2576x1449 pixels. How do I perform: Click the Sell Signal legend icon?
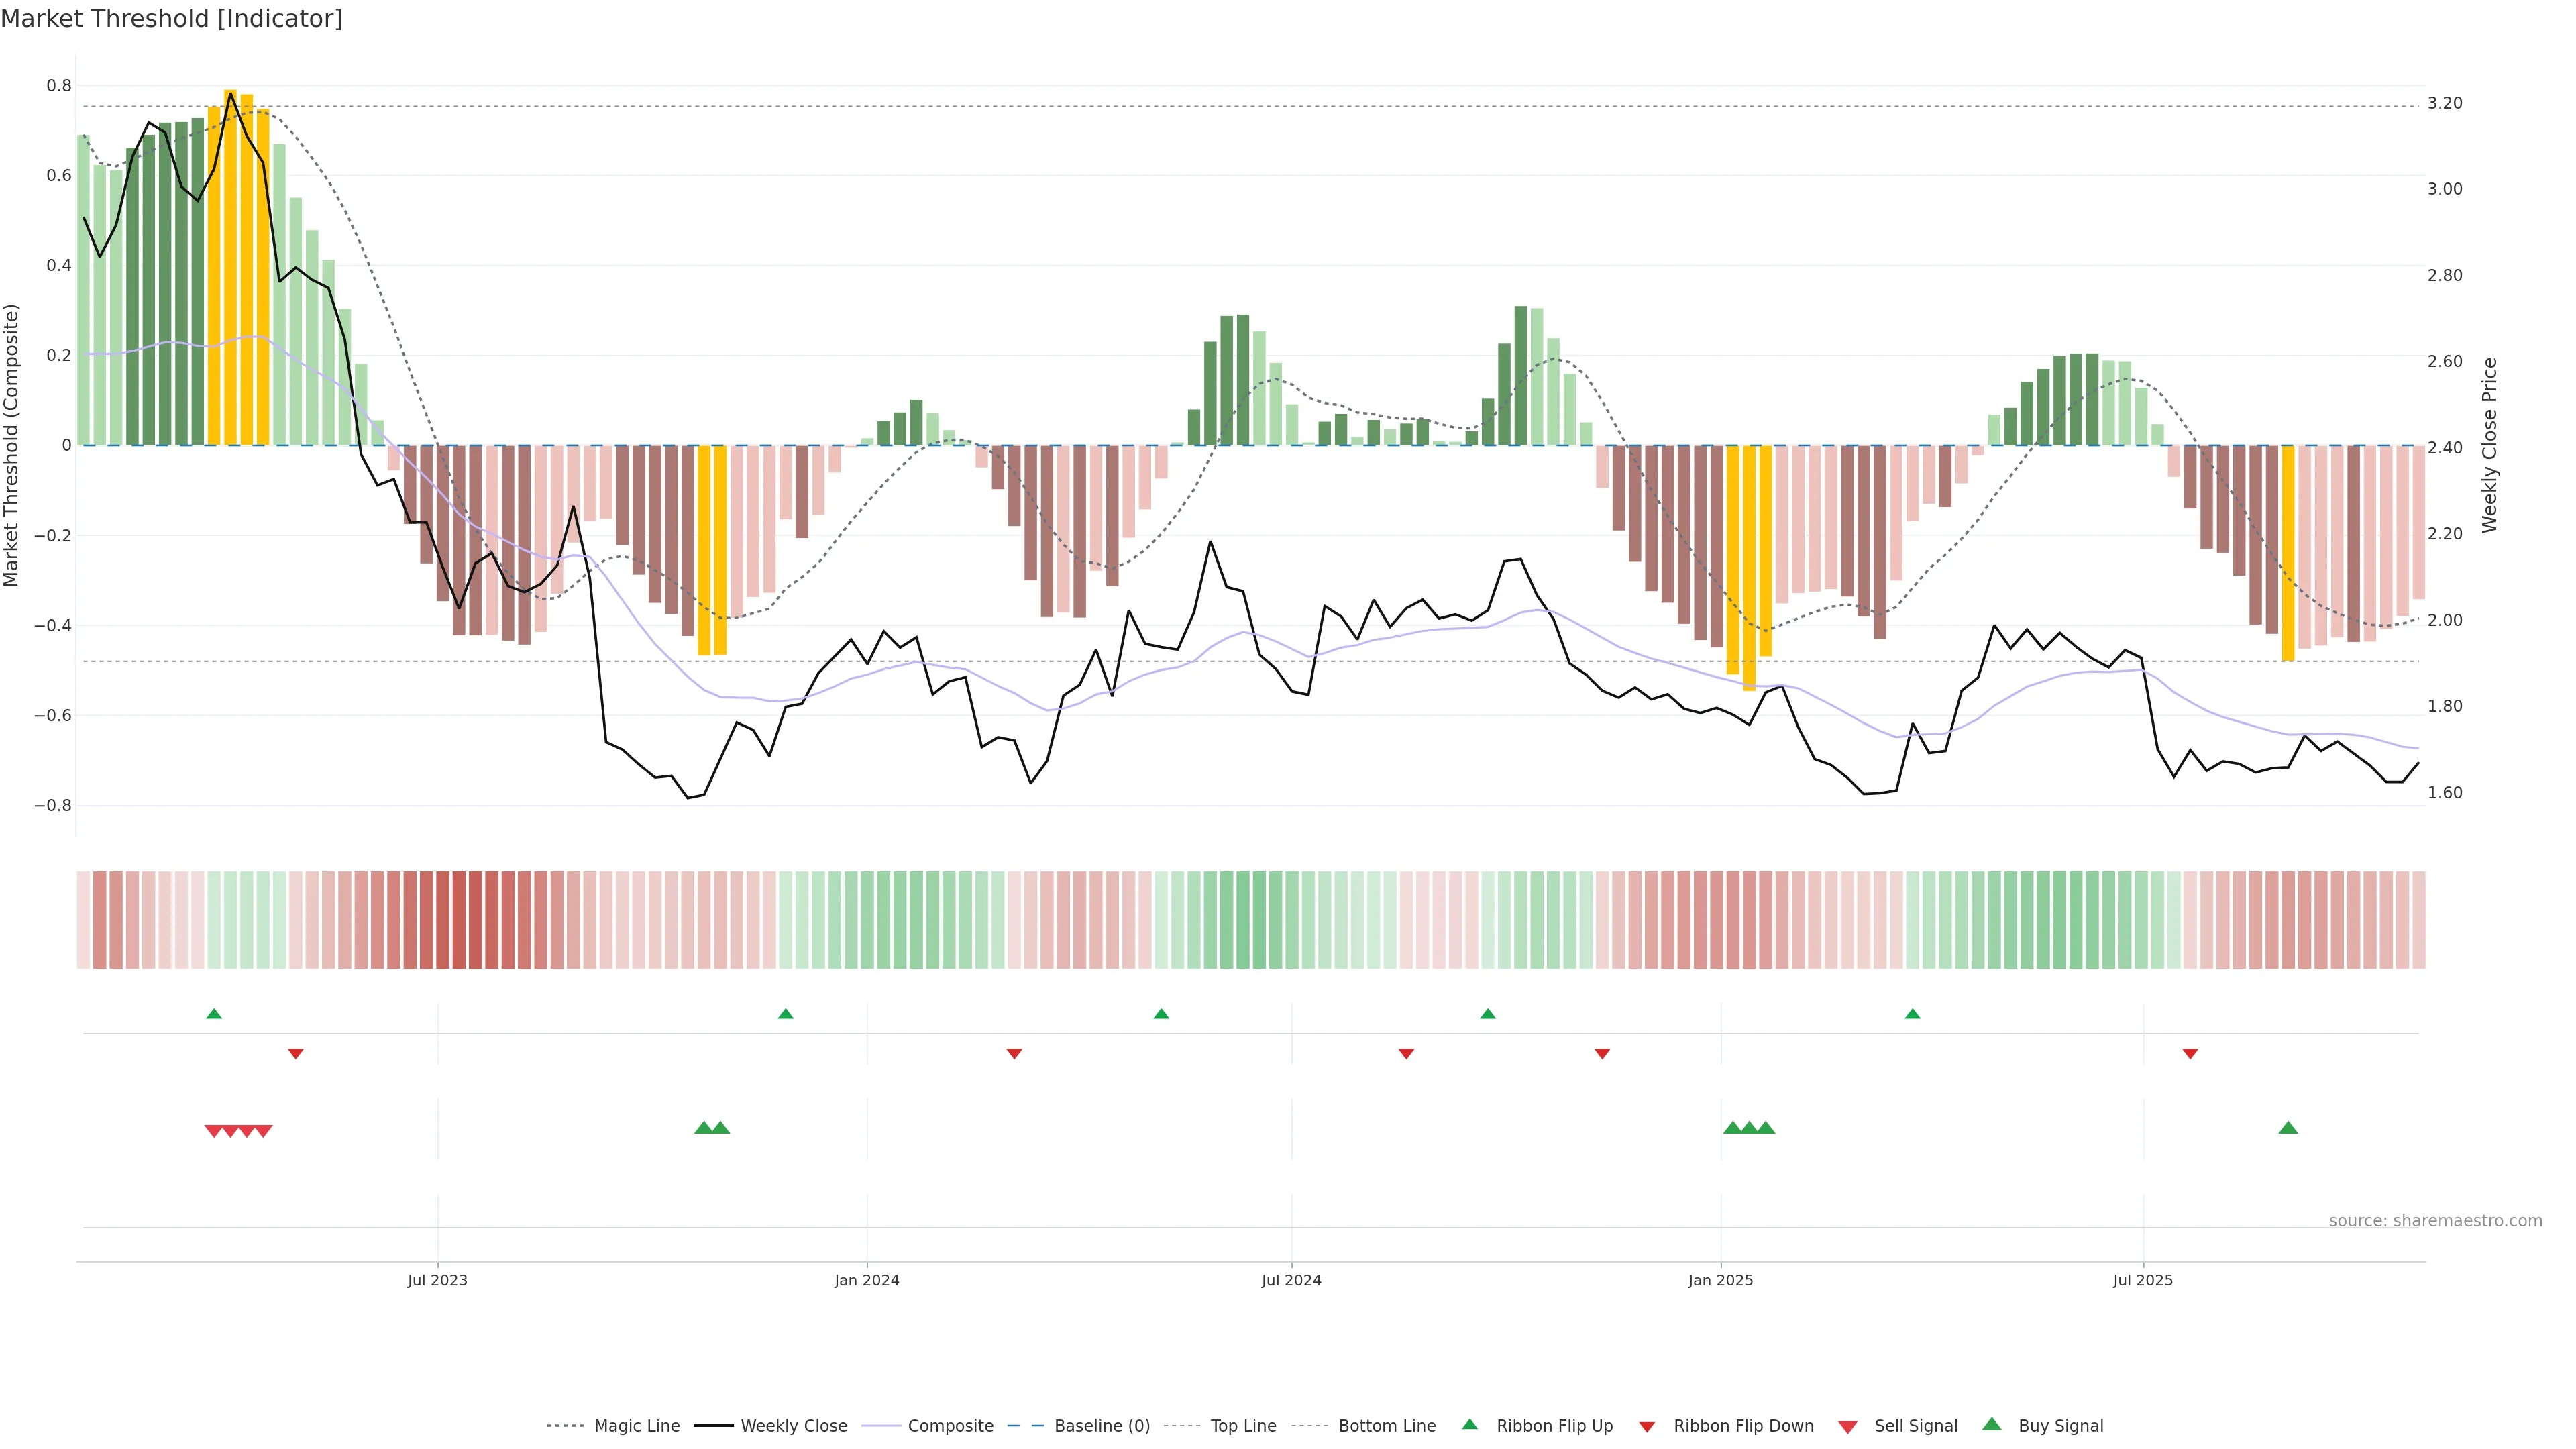(x=1848, y=1427)
